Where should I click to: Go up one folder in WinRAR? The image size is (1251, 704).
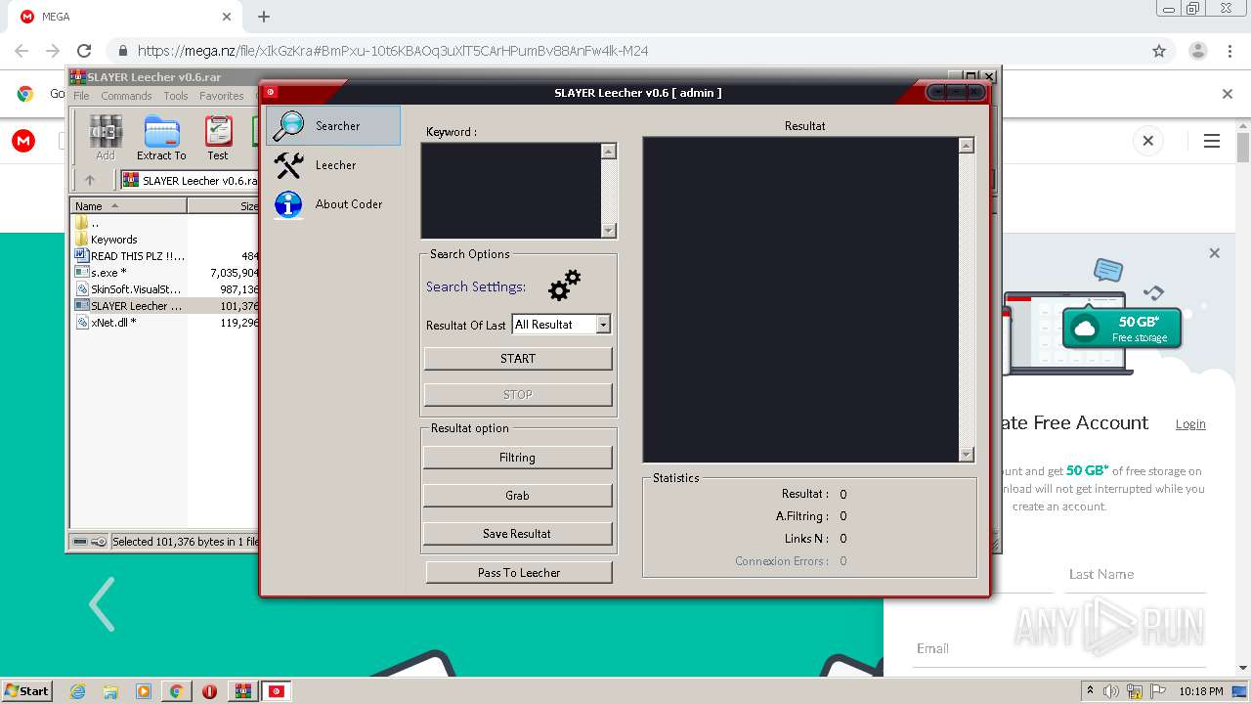pyautogui.click(x=90, y=180)
